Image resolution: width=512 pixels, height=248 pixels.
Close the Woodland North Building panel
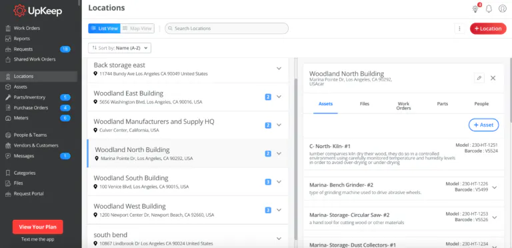coord(493,78)
